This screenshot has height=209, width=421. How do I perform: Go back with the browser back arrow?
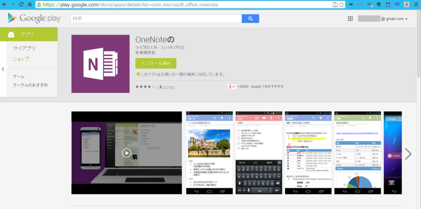point(5,5)
